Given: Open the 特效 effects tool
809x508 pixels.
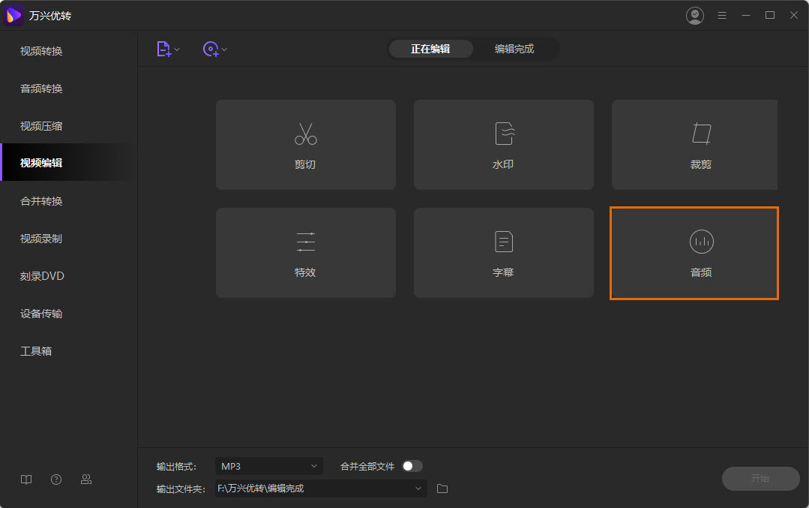Looking at the screenshot, I should [305, 253].
